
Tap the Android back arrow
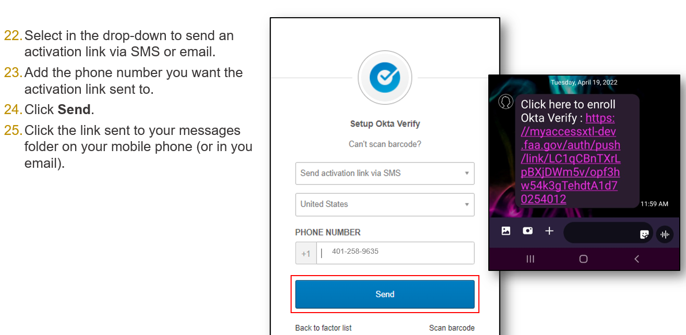click(x=636, y=259)
